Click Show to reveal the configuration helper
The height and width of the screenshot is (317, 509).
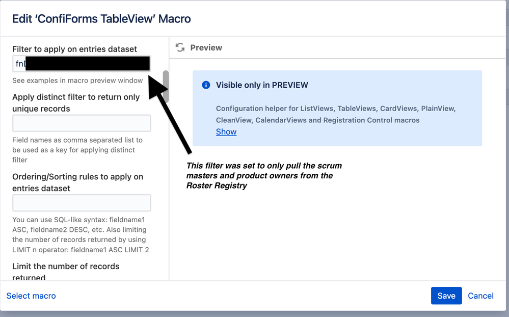[x=226, y=131]
